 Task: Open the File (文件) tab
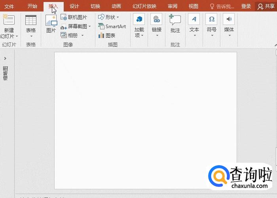click(x=9, y=7)
